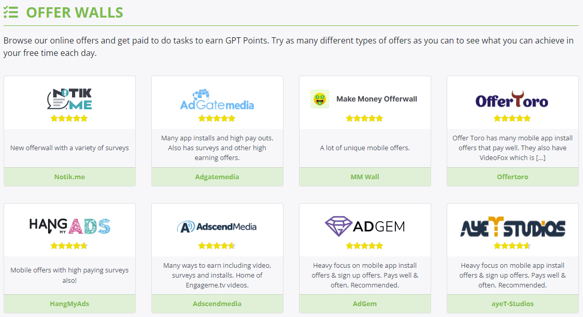Click the truncated Offer Toro description text
583x317 pixels.
click(512, 148)
